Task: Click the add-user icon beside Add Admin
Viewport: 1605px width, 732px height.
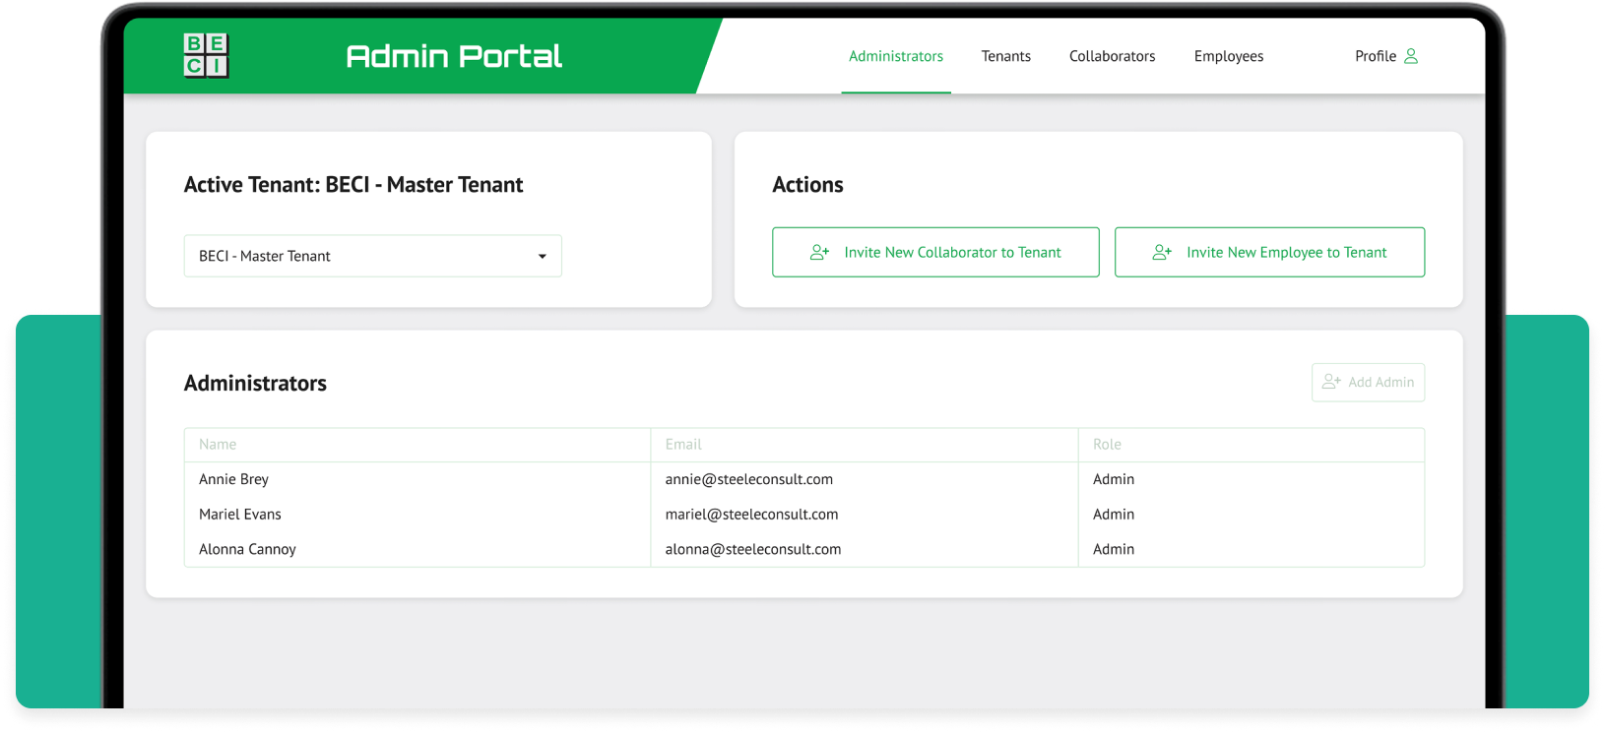Action: pos(1331,382)
